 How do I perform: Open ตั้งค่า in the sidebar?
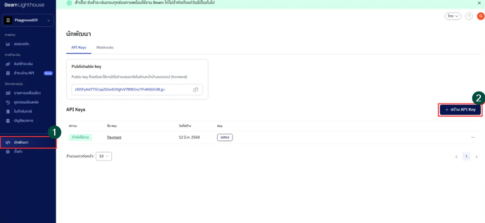tap(18, 152)
